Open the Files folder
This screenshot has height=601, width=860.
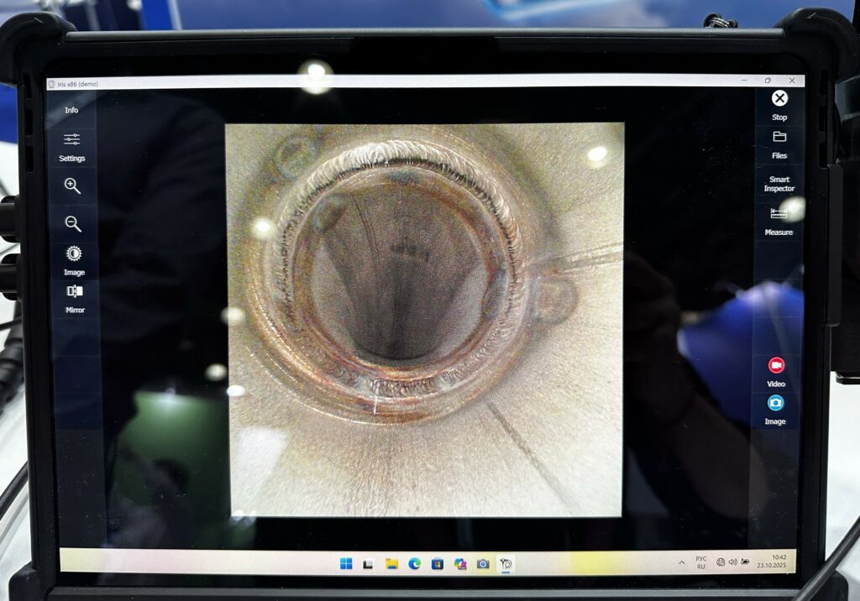[x=779, y=137]
